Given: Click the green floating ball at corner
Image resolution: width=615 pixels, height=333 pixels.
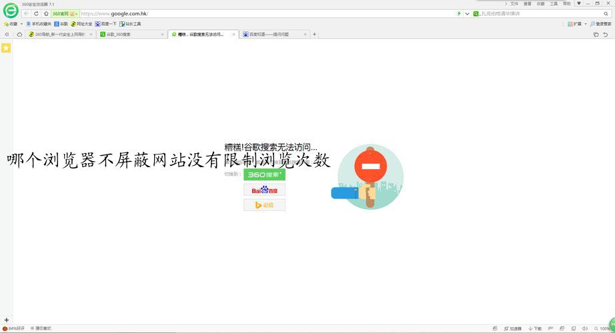Looking at the screenshot, I should pos(612,324).
